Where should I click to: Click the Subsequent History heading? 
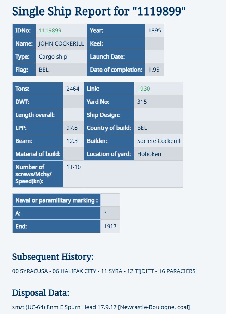click(53, 257)
